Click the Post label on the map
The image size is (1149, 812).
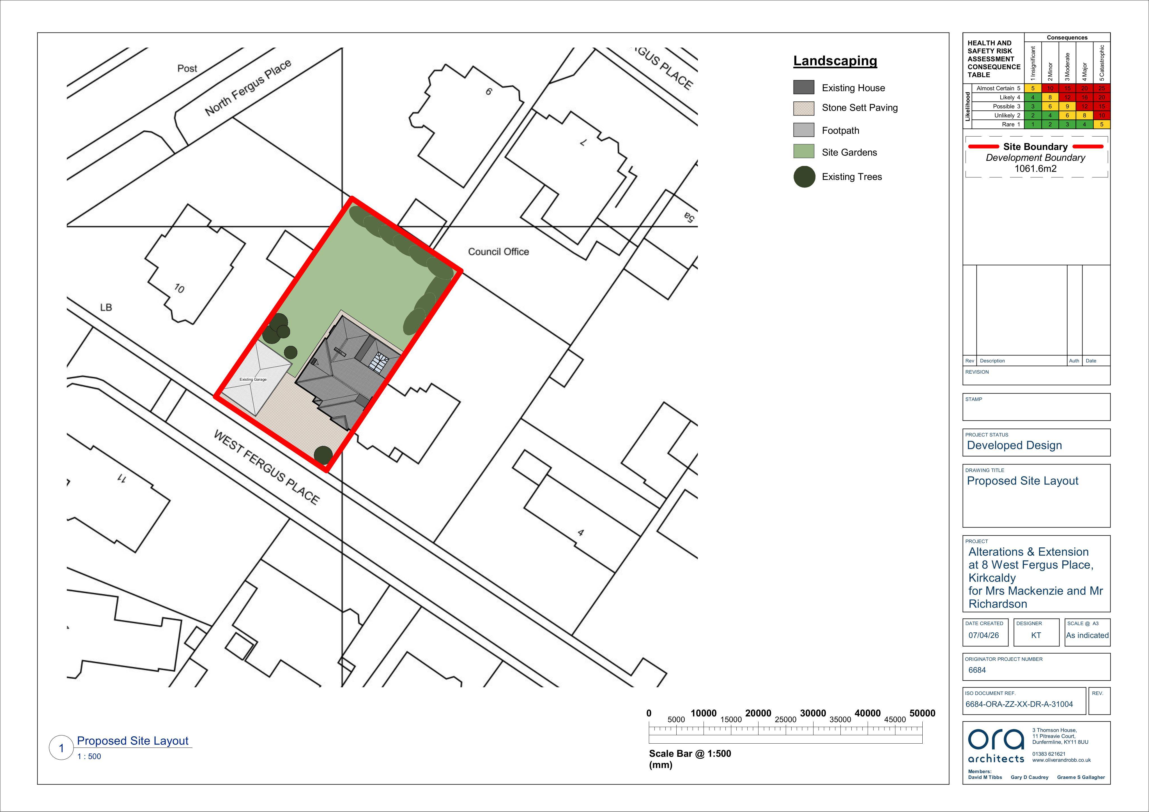pos(187,68)
